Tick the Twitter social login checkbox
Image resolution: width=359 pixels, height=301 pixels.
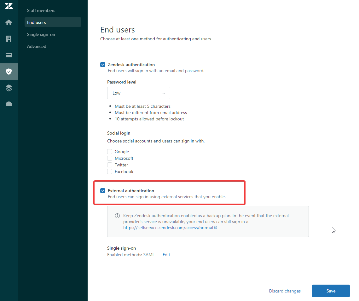pos(110,165)
